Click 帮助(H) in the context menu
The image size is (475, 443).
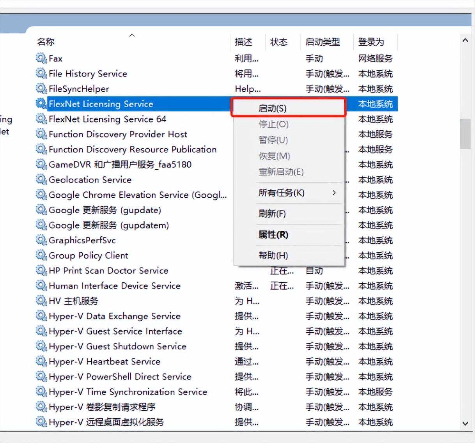pyautogui.click(x=273, y=255)
